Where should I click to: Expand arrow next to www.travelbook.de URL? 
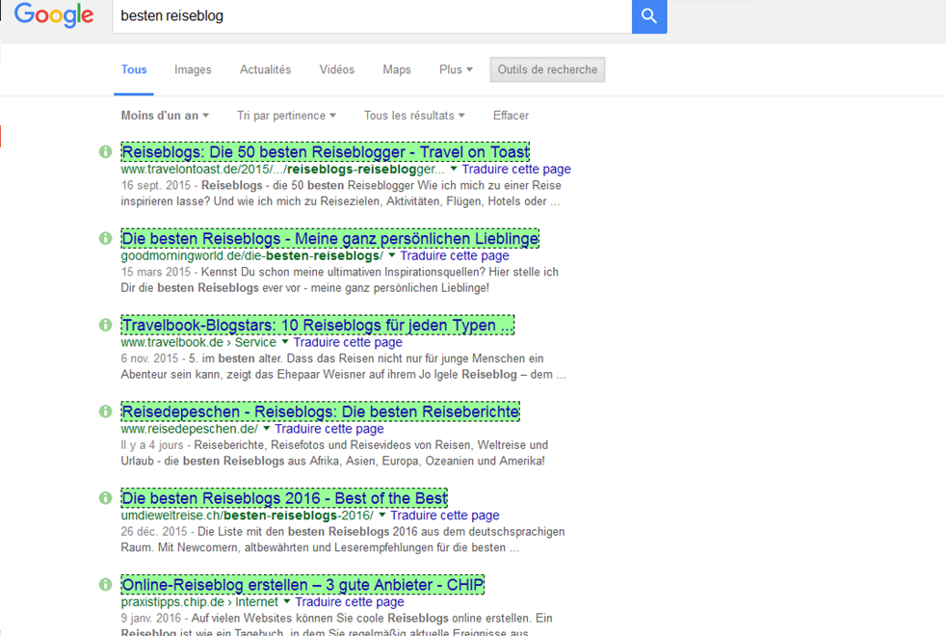285,342
